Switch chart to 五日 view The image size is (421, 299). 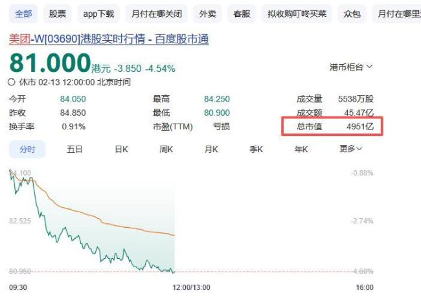point(74,149)
